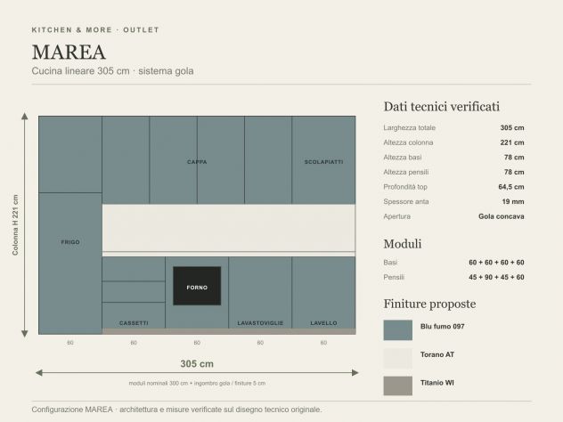
Task: Click the Pensili 45+90+45+60 value
Action: pos(496,277)
